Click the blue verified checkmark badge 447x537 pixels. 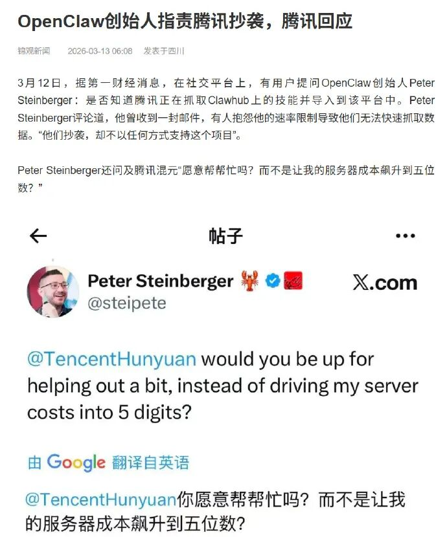[273, 281]
